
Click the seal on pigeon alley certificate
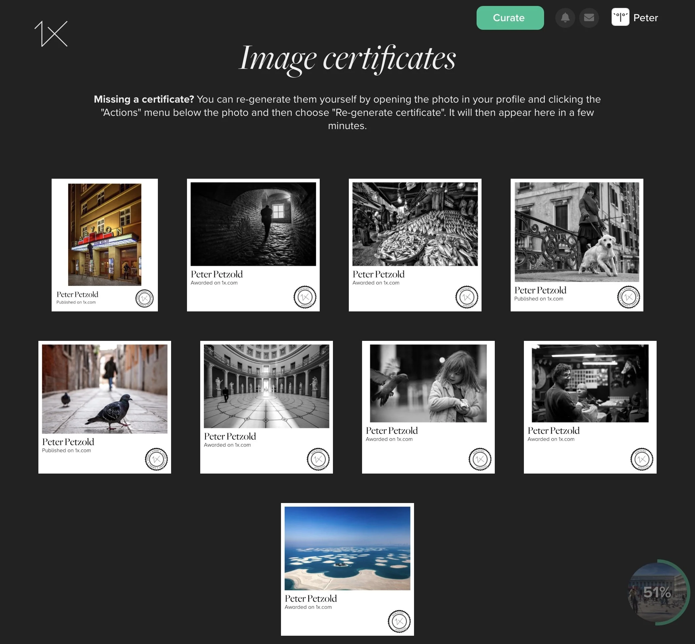point(156,459)
